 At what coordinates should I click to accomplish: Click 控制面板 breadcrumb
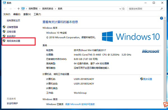(x=33, y=9)
